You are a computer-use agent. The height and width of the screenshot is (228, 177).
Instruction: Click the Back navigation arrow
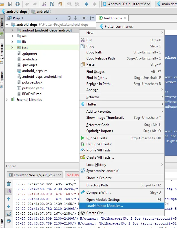87,4
